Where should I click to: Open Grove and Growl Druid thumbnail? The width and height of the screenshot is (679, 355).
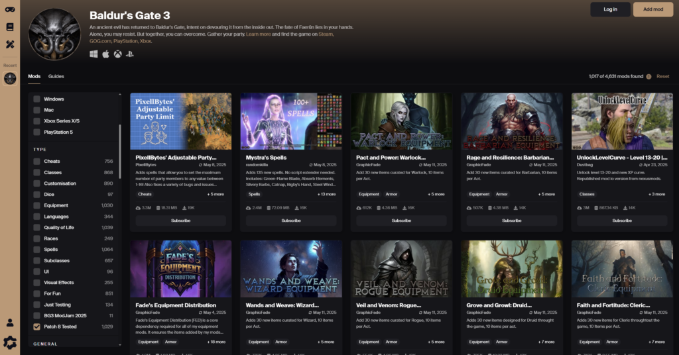tap(512, 269)
